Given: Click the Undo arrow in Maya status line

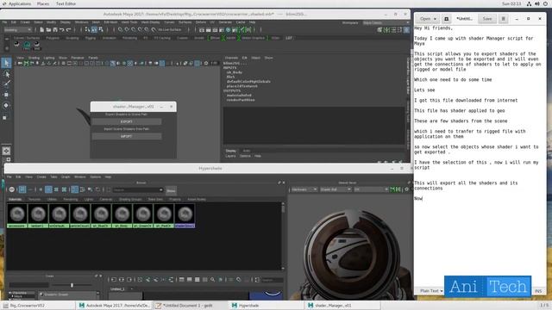Looking at the screenshot, I should click(x=62, y=30).
